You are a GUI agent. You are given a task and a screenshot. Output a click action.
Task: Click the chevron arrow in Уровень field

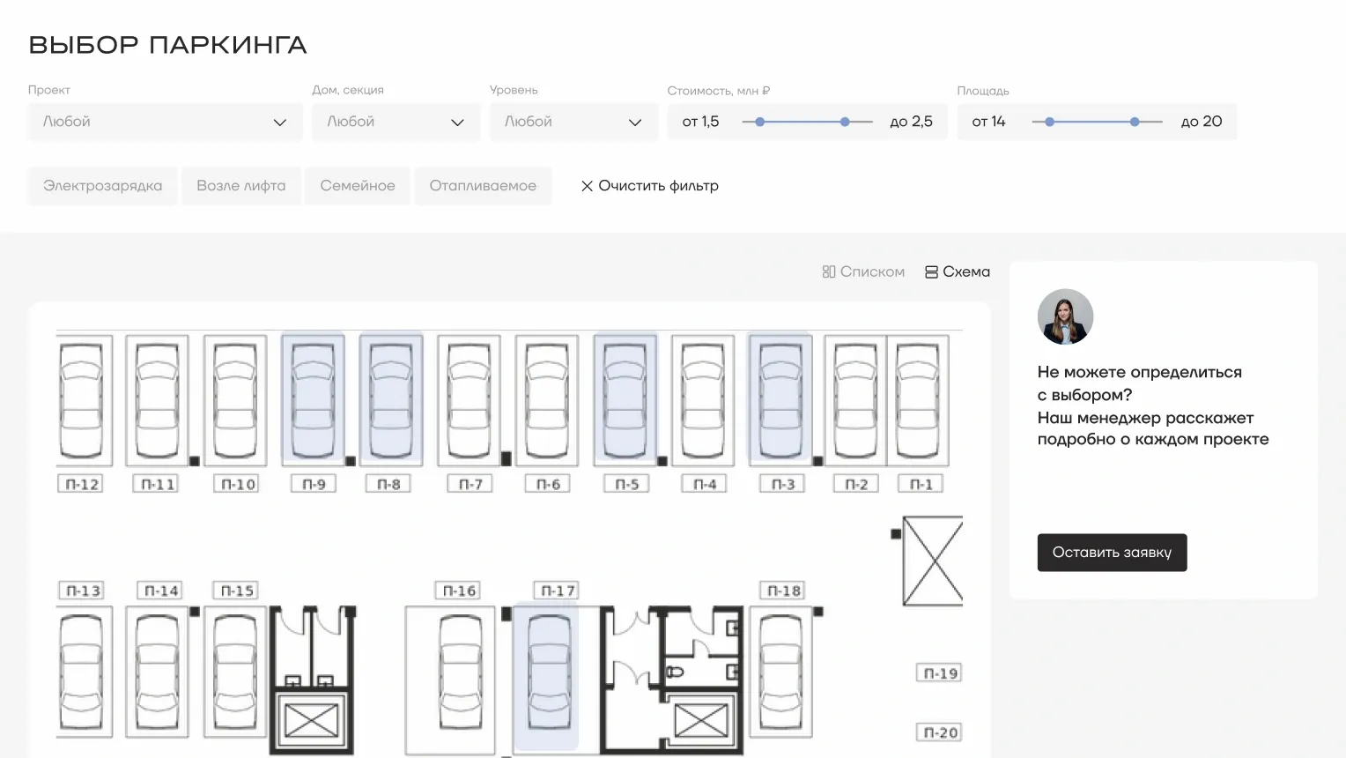(x=635, y=123)
